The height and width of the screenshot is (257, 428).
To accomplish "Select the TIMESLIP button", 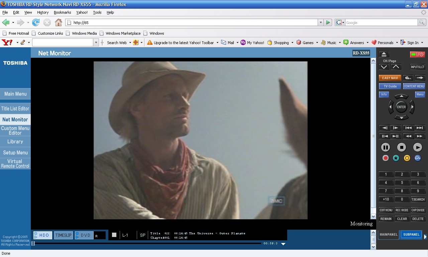I will tap(64, 235).
